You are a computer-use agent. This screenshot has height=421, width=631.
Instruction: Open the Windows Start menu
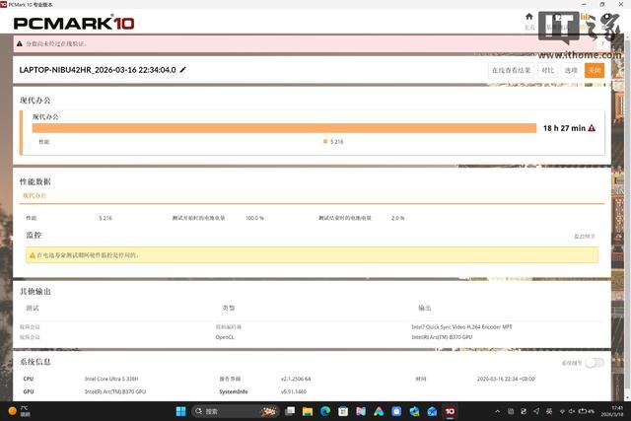click(181, 411)
